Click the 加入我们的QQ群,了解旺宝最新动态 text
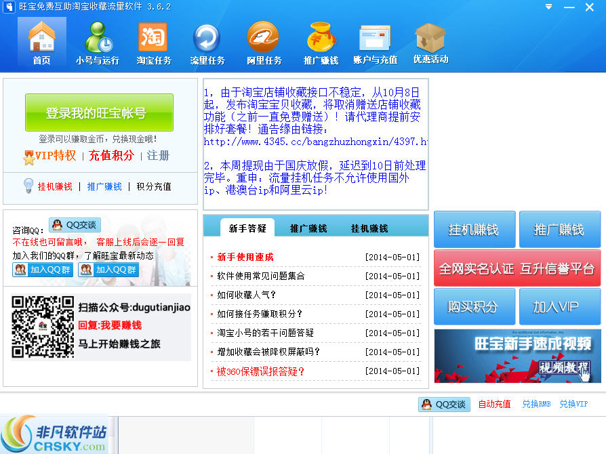The height and width of the screenshot is (454, 606). (83, 255)
